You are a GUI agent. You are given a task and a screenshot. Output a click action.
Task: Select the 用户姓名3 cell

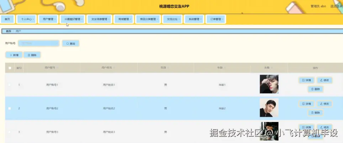click(109, 132)
